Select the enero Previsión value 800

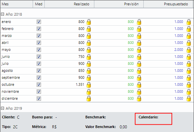(x=131, y=22)
